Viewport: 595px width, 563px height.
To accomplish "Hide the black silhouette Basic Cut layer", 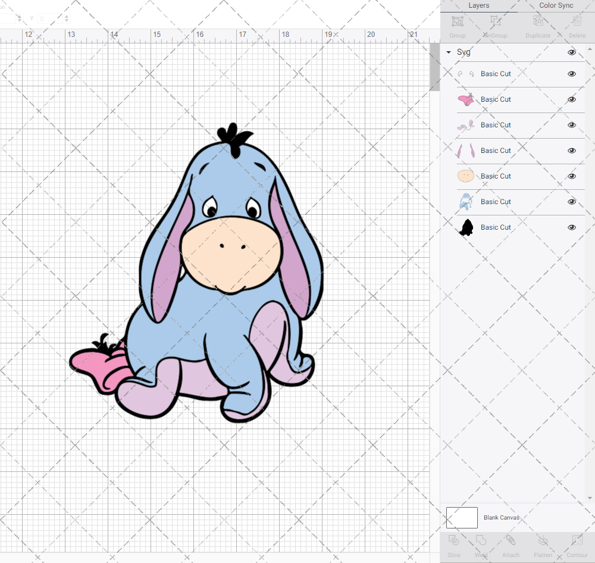I will point(571,227).
